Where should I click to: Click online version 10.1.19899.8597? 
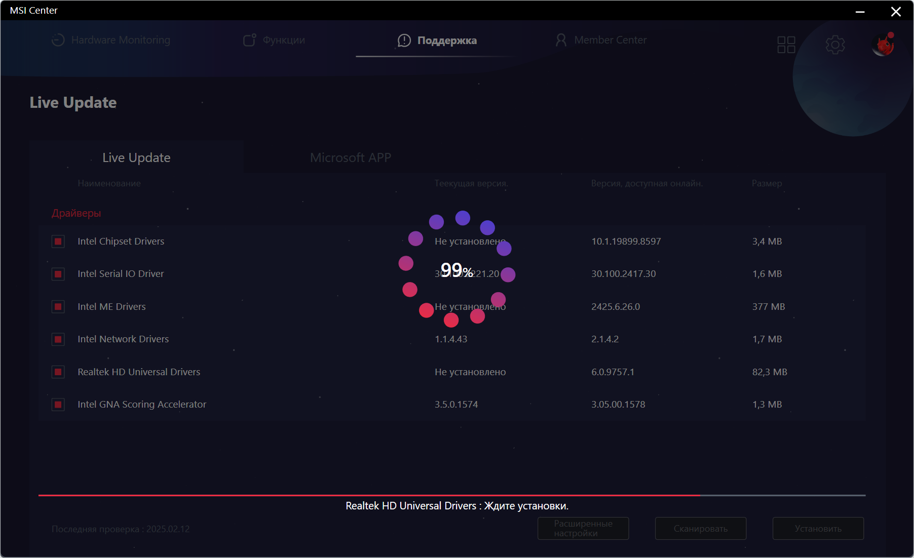626,242
